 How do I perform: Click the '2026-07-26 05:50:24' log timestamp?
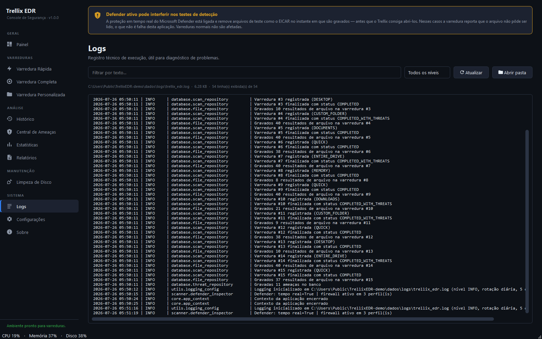coord(116,299)
